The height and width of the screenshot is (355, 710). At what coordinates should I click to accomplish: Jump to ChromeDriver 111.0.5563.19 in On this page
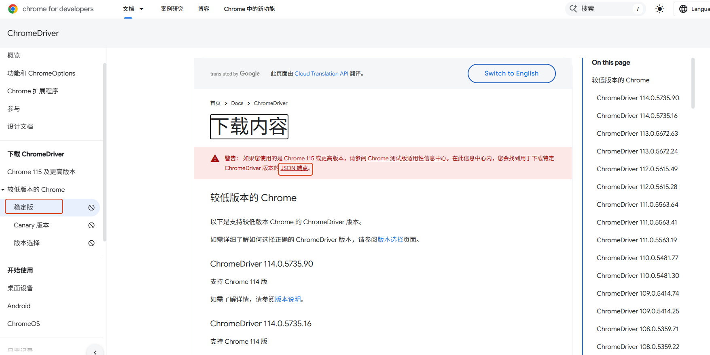(x=637, y=240)
